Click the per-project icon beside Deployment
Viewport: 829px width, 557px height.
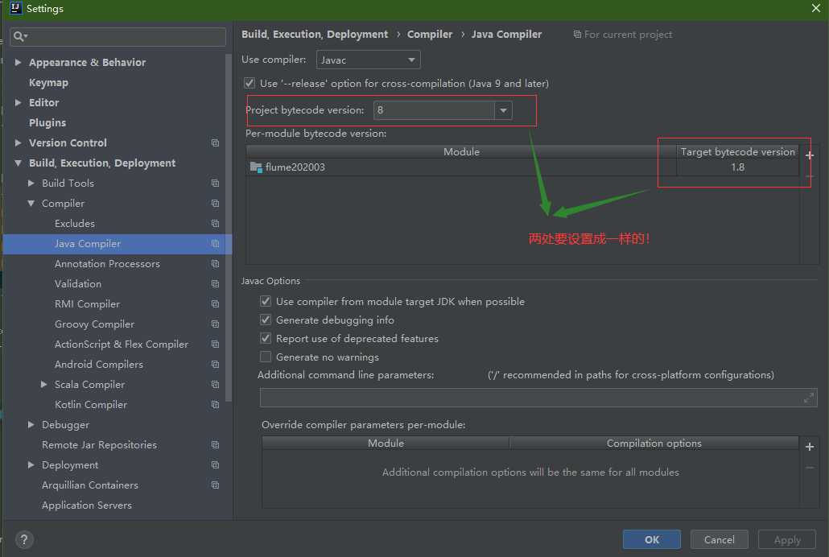tap(215, 464)
